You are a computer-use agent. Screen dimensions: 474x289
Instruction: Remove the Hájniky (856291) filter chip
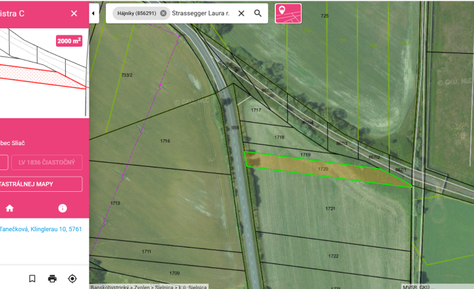pyautogui.click(x=163, y=13)
